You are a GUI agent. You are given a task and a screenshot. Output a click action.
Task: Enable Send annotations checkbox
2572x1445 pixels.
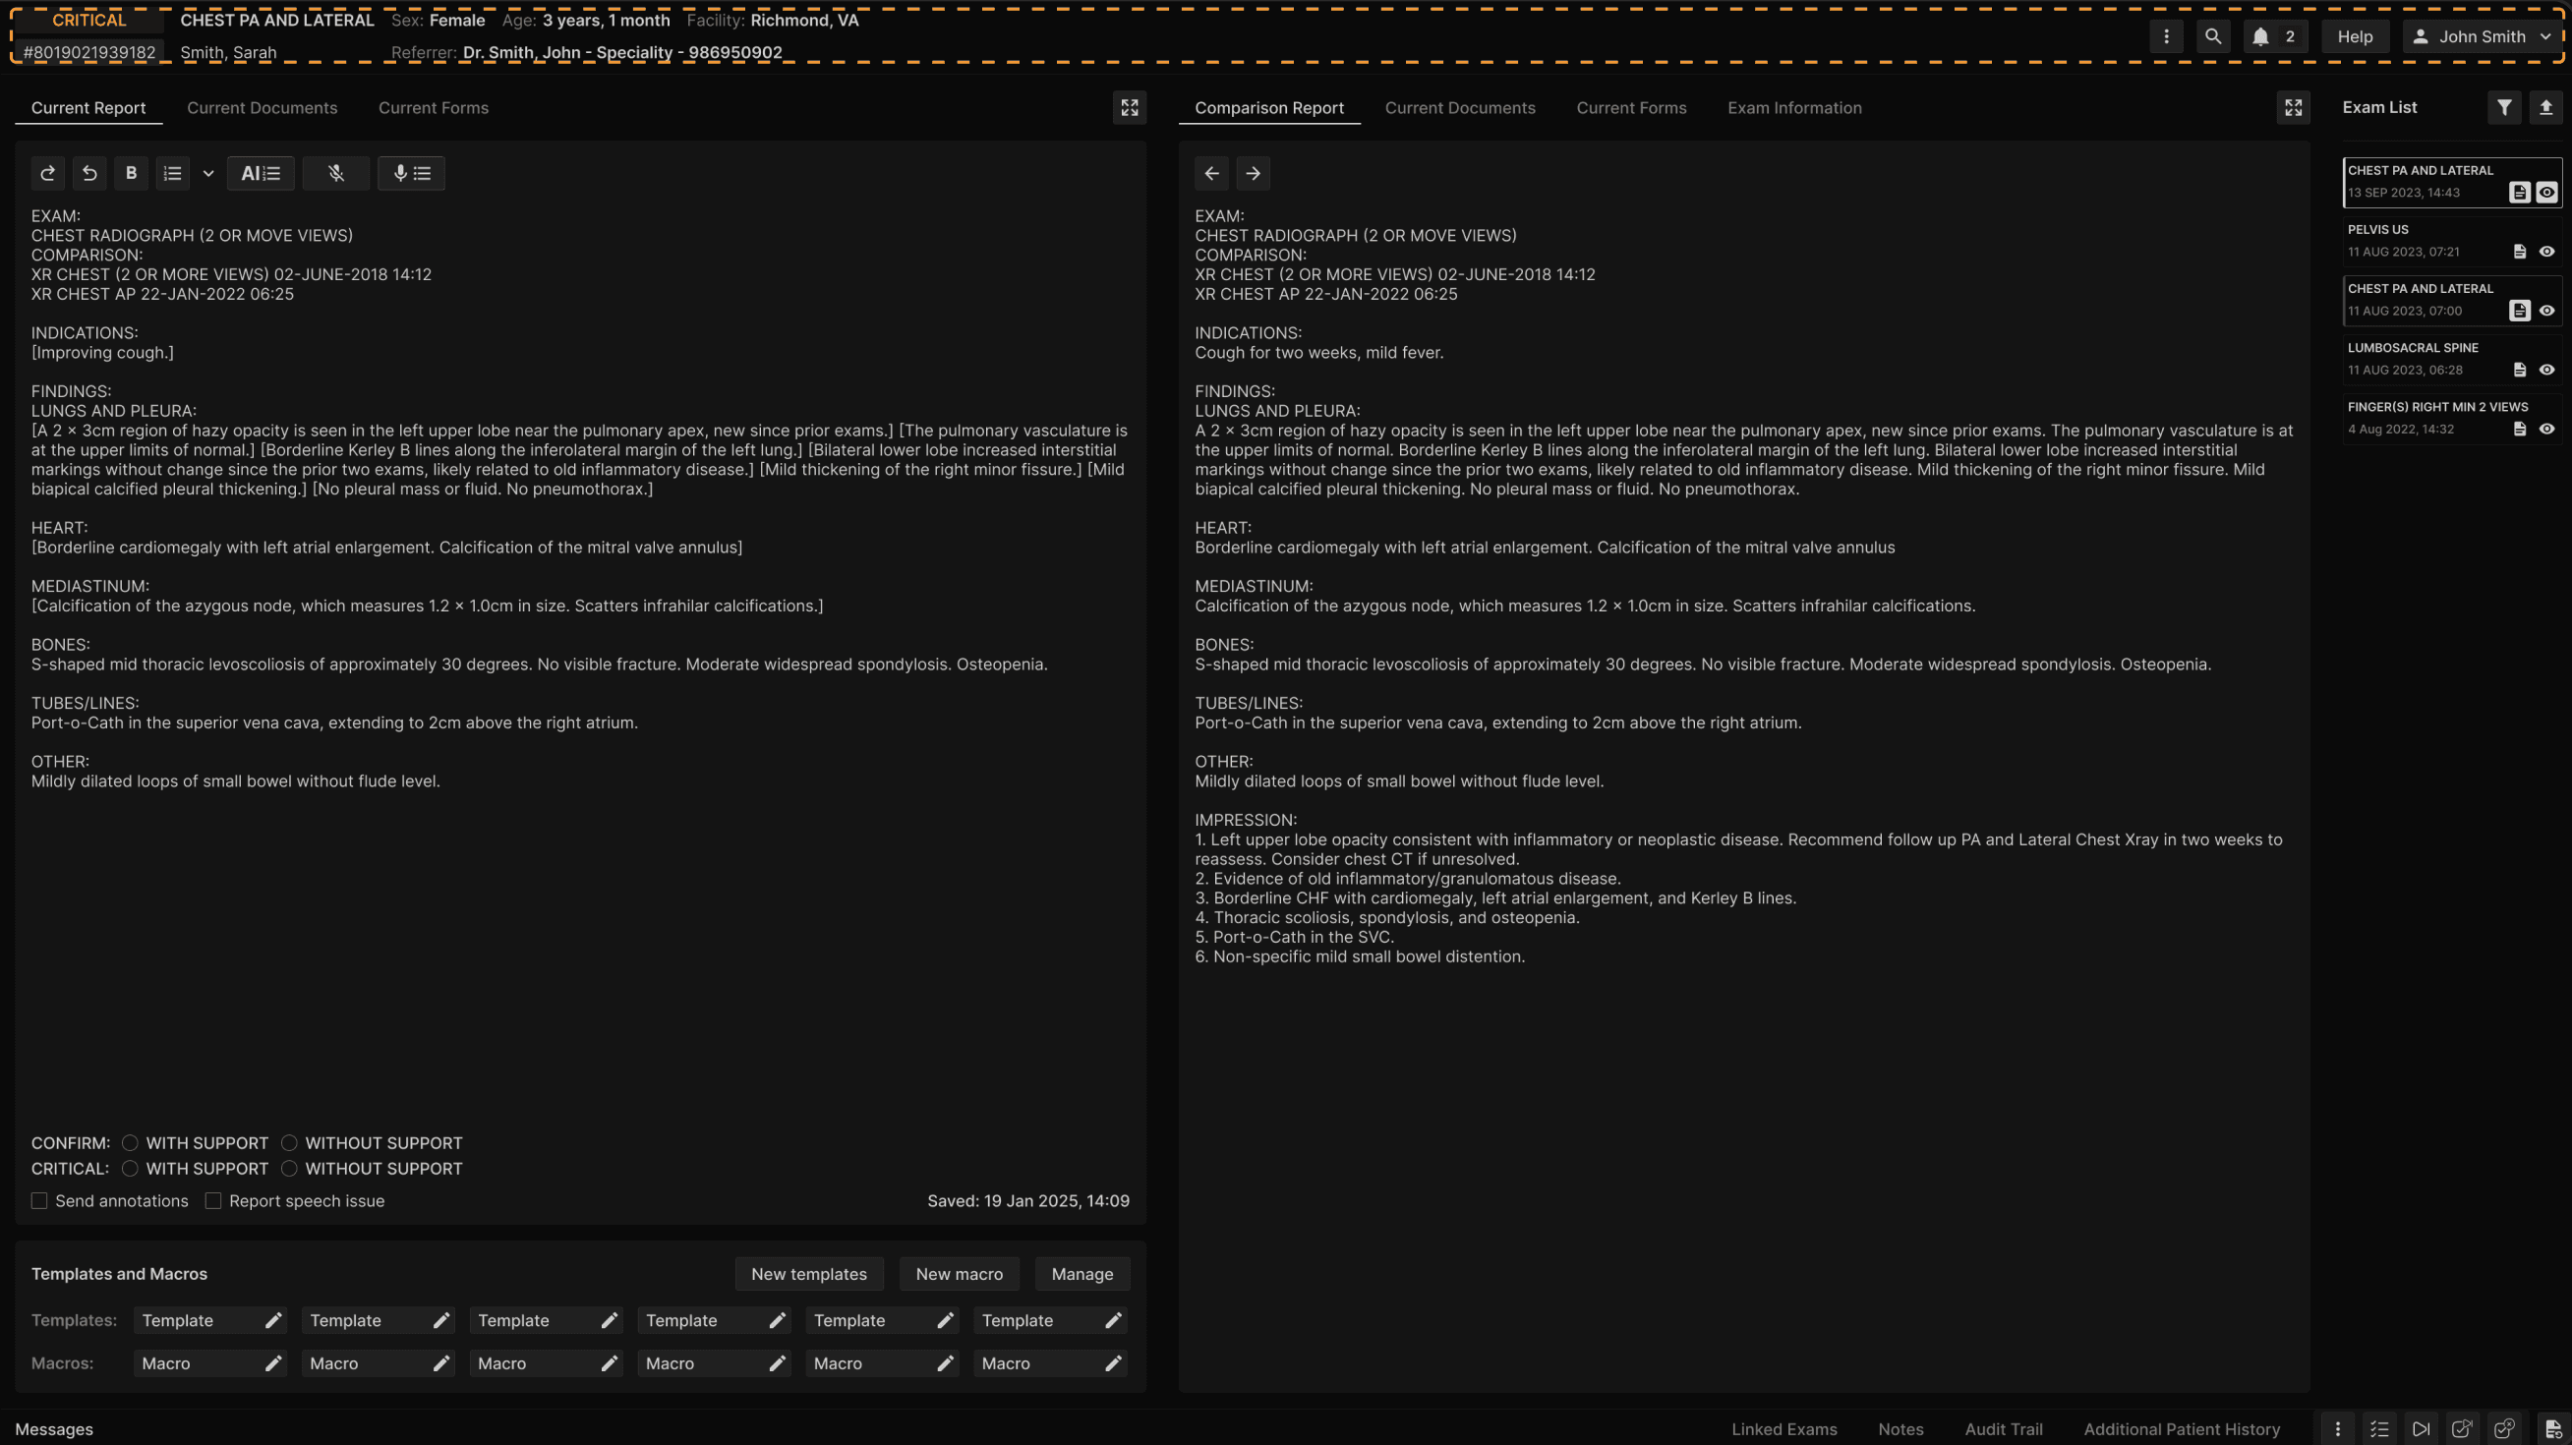click(39, 1200)
